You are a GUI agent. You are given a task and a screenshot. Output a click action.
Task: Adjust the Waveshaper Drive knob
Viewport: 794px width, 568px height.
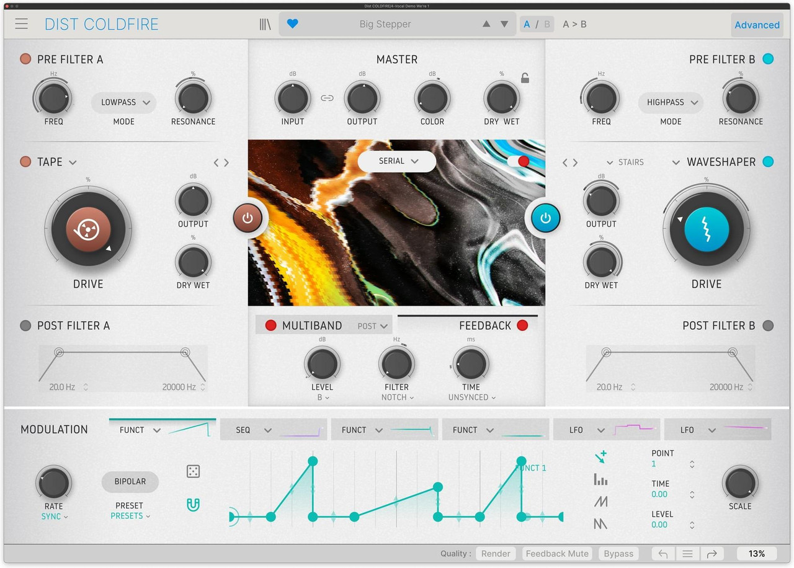point(707,229)
